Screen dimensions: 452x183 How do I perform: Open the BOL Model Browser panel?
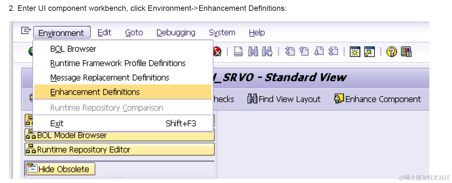120,135
